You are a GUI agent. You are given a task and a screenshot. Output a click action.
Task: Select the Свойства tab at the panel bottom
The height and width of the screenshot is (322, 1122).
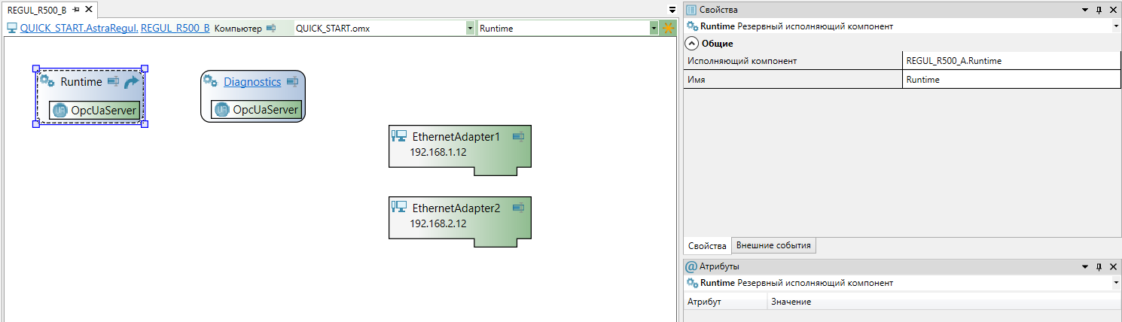(x=707, y=246)
